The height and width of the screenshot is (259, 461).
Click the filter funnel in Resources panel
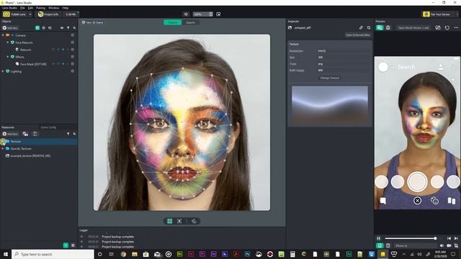(68, 134)
